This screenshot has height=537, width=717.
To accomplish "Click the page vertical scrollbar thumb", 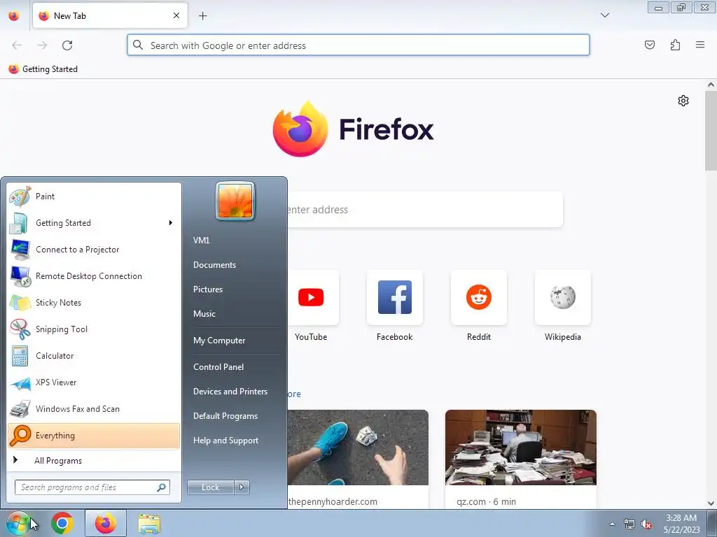I will pos(711,131).
